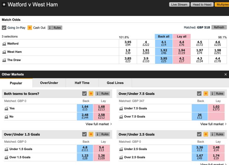View full market for Over/Under 7.5 Goals

click(213, 124)
